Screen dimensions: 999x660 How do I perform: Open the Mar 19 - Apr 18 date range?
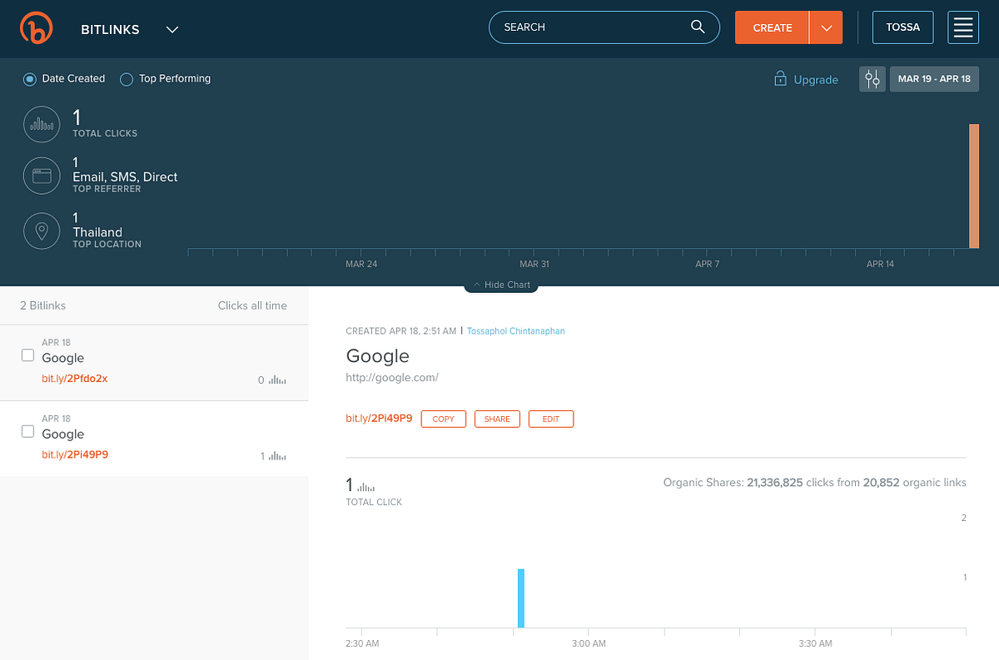tap(934, 79)
